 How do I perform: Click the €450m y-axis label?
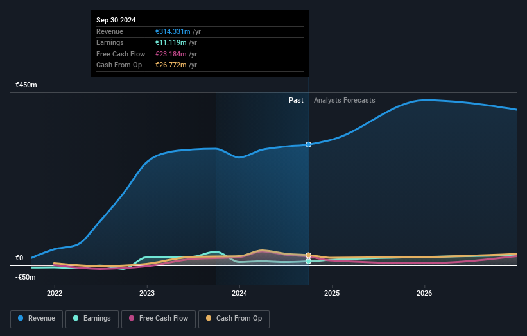pyautogui.click(x=26, y=85)
